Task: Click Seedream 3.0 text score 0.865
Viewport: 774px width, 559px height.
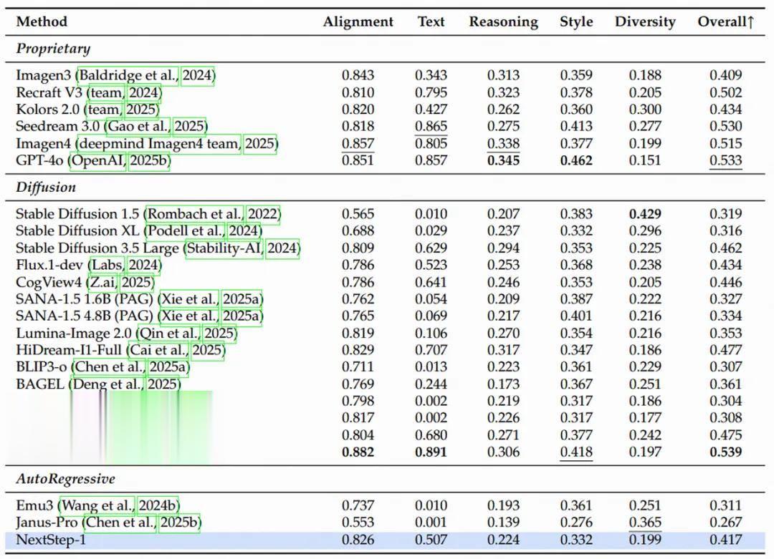Action: pyautogui.click(x=431, y=126)
